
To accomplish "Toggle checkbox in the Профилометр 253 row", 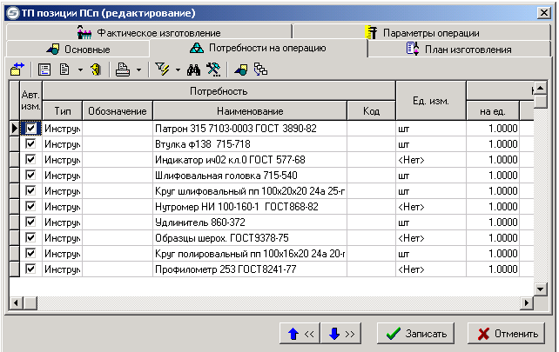I will click(x=31, y=269).
